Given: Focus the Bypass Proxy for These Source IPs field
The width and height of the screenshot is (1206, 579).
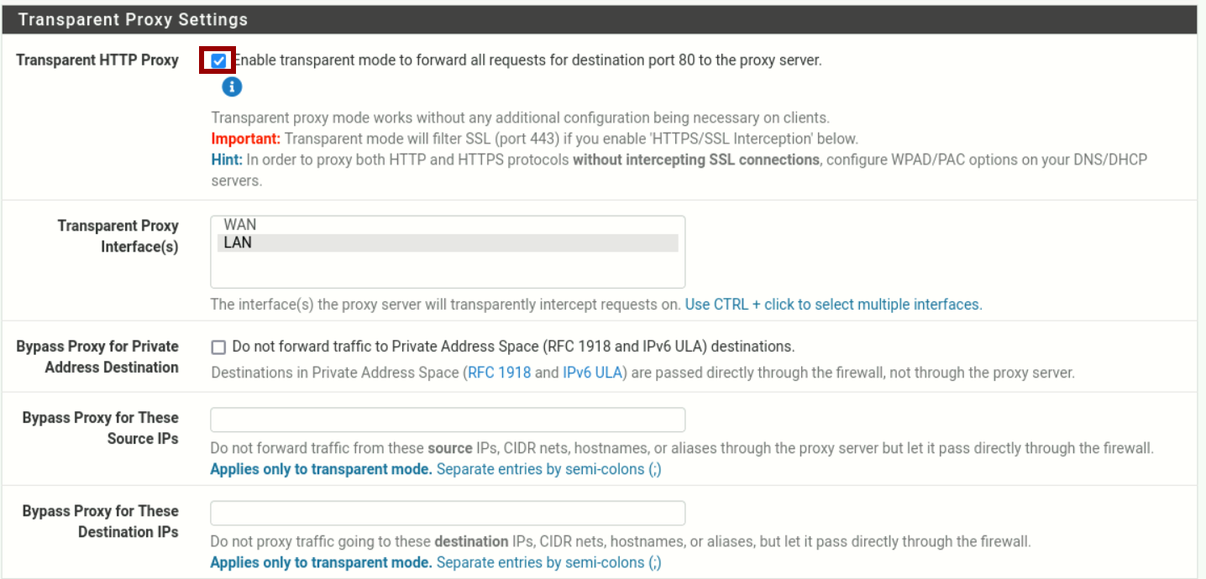Looking at the screenshot, I should (x=447, y=420).
